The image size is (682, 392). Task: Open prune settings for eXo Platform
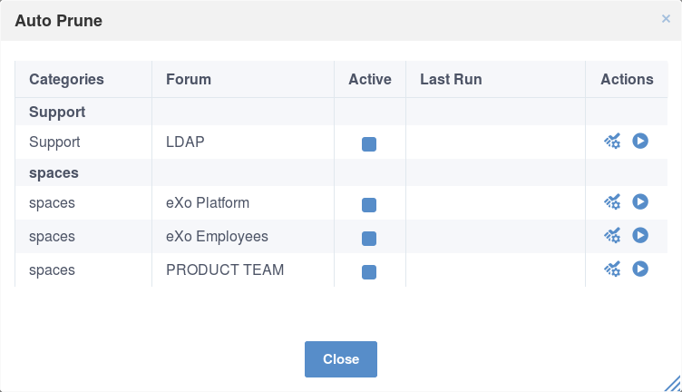(x=612, y=201)
